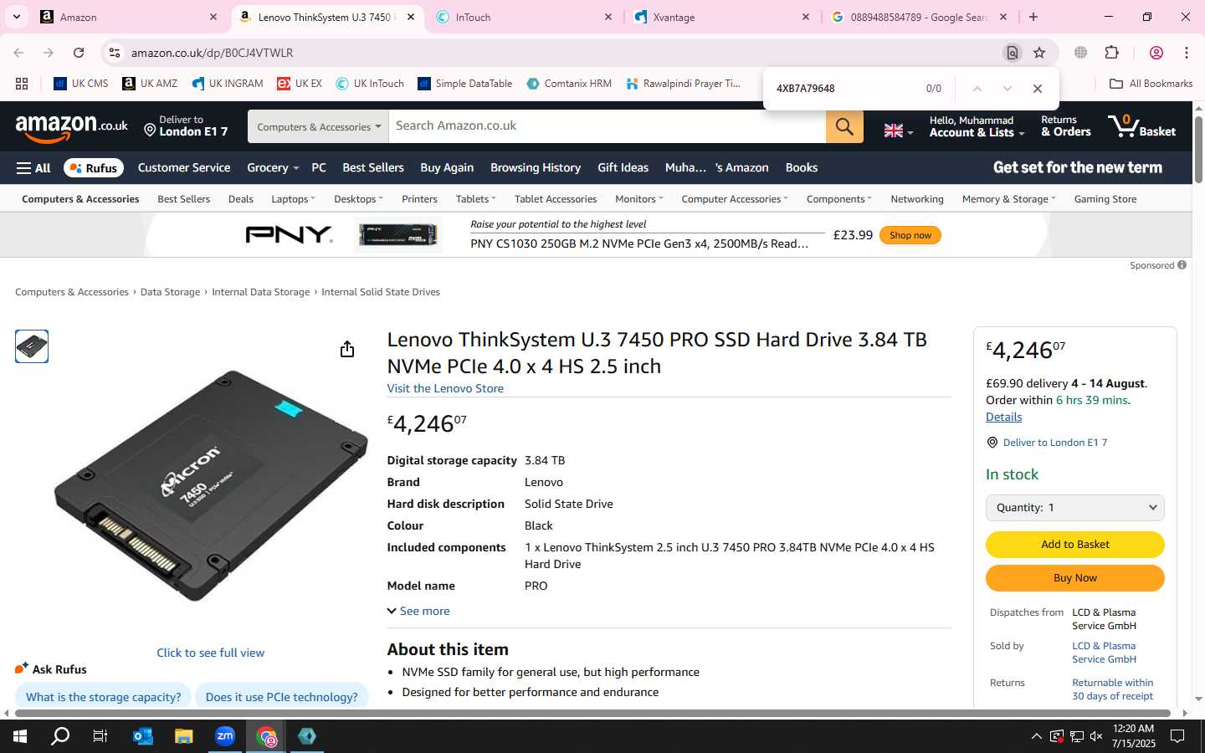Screen dimensions: 1205x753
Task: Open the Quantity dropdown
Action: (x=1075, y=508)
